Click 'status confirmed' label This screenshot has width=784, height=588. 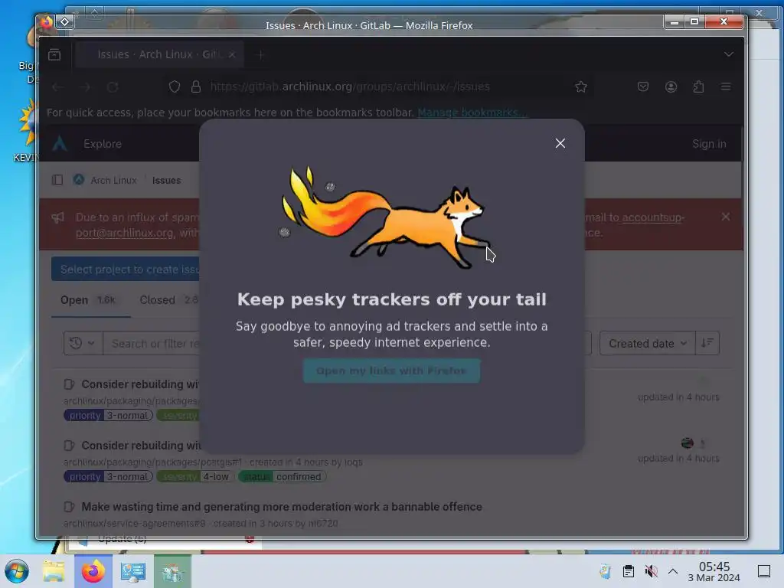[282, 476]
